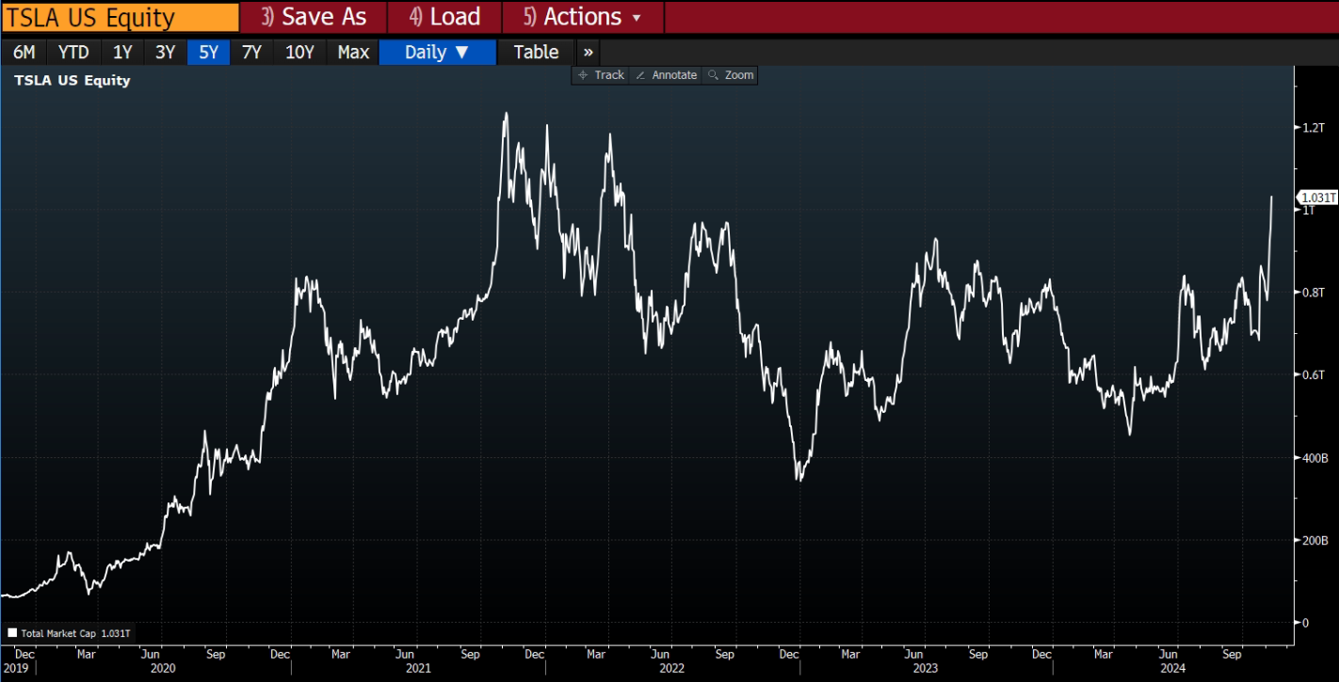Show the 10Y time range

[x=299, y=53]
